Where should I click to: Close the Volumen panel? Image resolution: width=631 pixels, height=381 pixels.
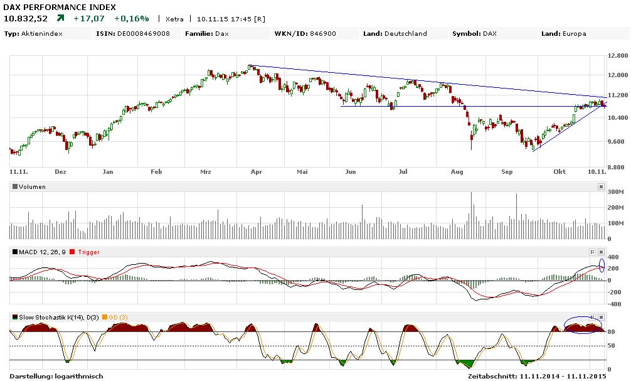601,186
